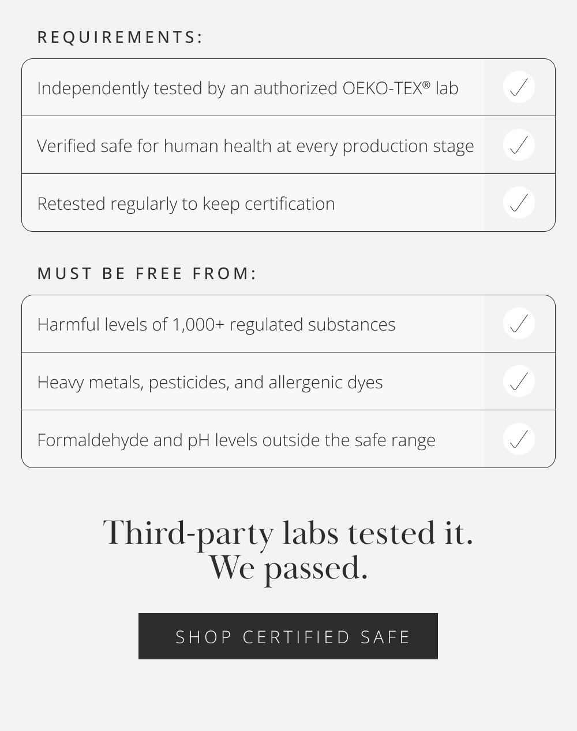Click the checkmark beside heavy metals row
Screen dimensions: 577x731
pyautogui.click(x=519, y=381)
